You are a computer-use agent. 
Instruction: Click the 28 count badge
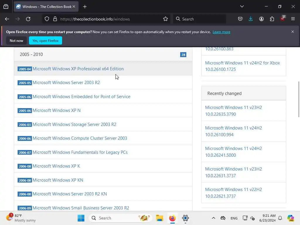point(183,55)
